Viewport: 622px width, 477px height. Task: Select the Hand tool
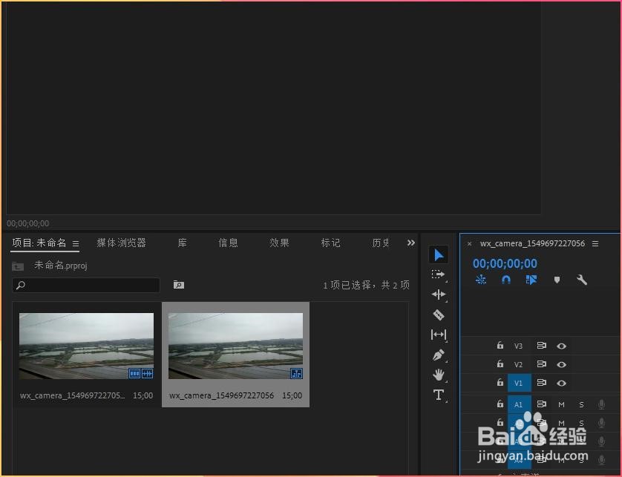(x=439, y=375)
